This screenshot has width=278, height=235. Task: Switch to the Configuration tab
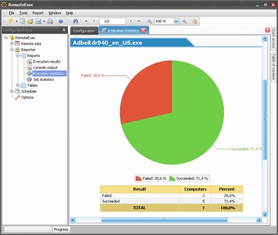coord(84,30)
